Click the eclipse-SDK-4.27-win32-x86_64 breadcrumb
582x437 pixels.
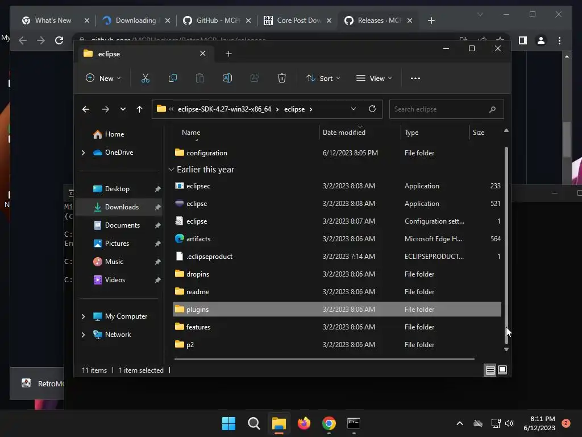(224, 109)
